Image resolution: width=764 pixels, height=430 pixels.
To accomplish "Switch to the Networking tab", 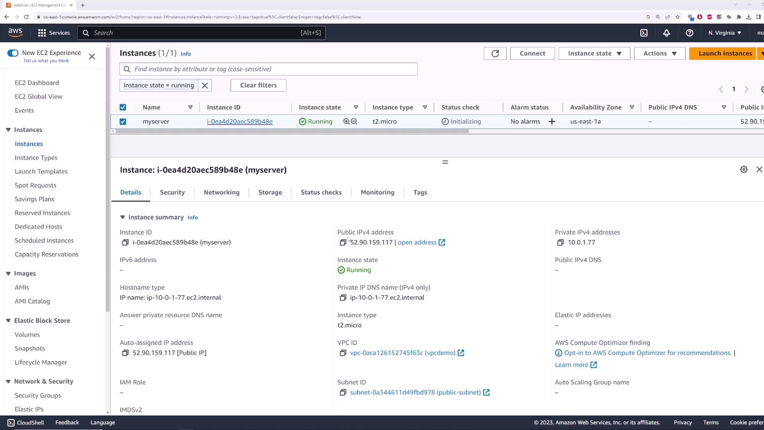I will (221, 192).
